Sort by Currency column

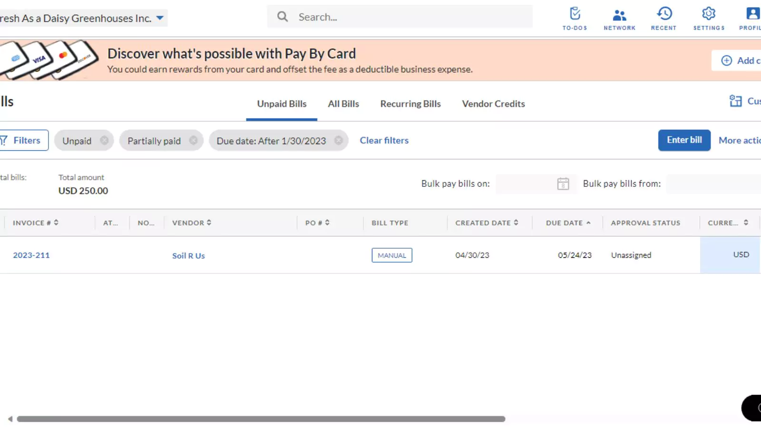[746, 223]
